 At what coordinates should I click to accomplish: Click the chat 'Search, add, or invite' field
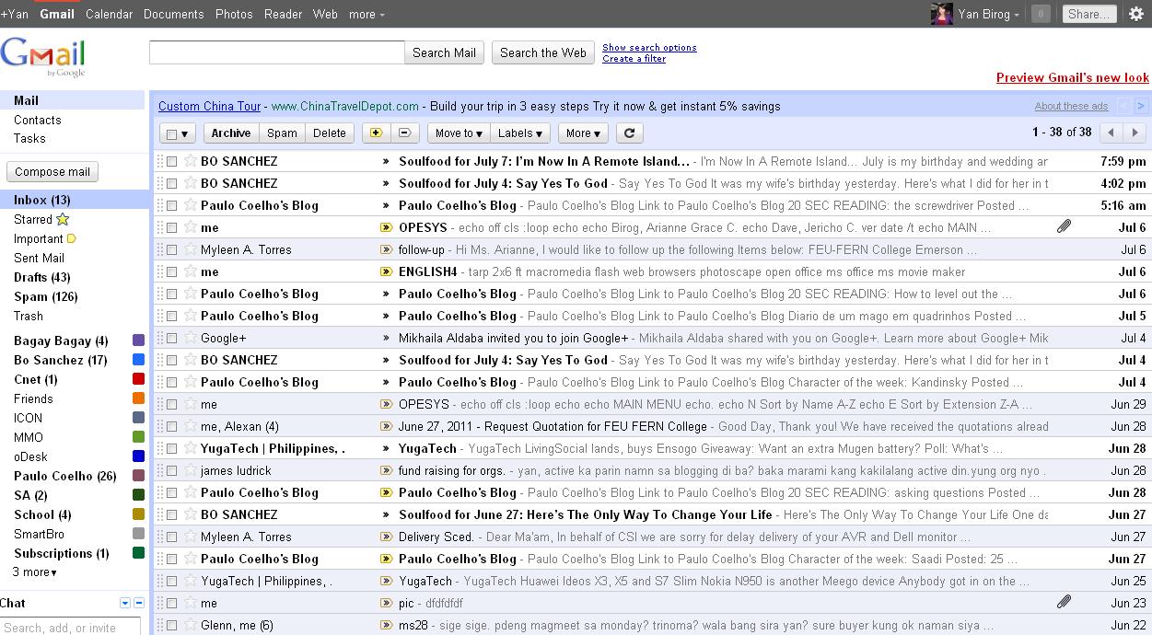(x=70, y=627)
